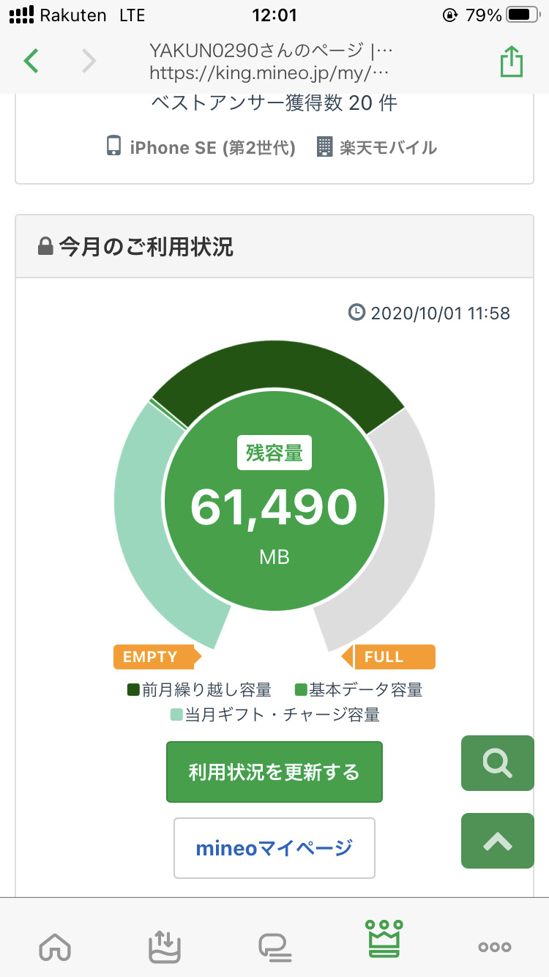549x977 pixels.
Task: Tap the 前月繰り越し容量 legend swatch
Action: (133, 690)
